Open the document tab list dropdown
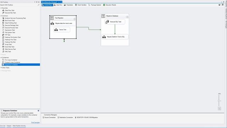Image resolution: width=227 pixels, height=128 pixels. coord(221,2)
